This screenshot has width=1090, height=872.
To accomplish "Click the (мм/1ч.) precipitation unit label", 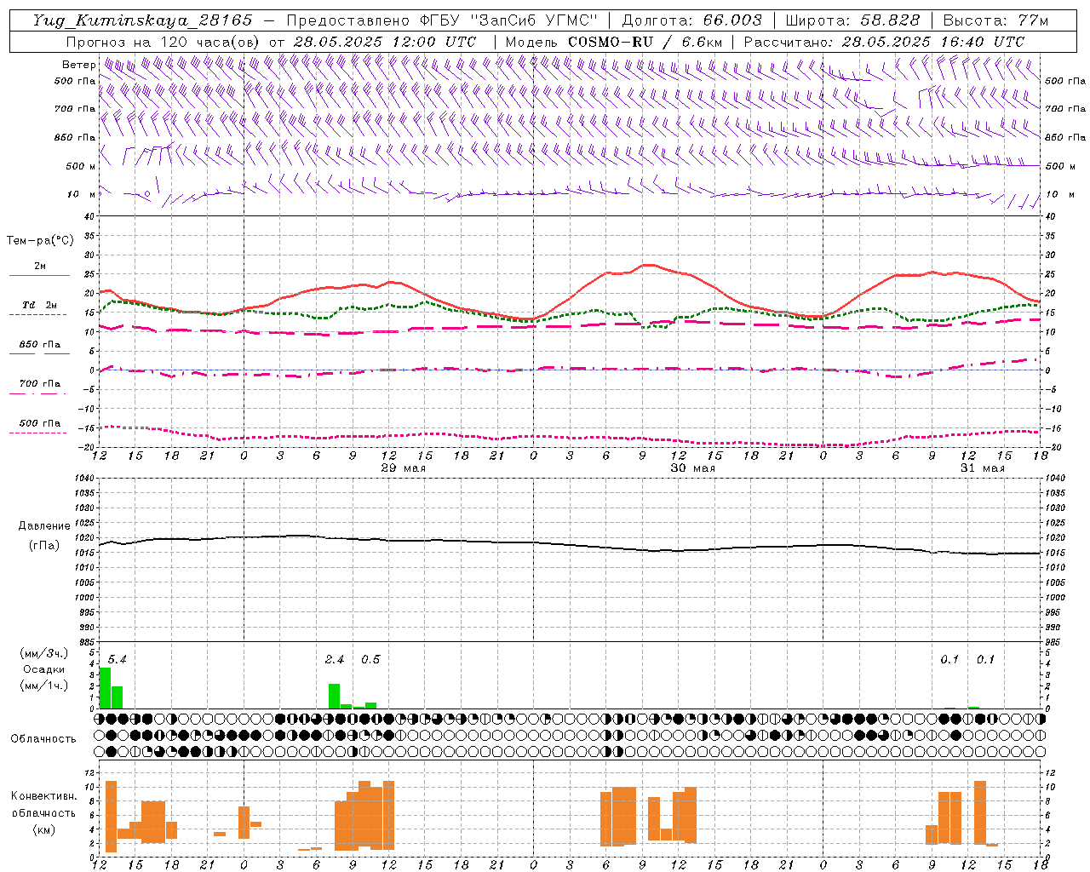I will click(x=43, y=686).
